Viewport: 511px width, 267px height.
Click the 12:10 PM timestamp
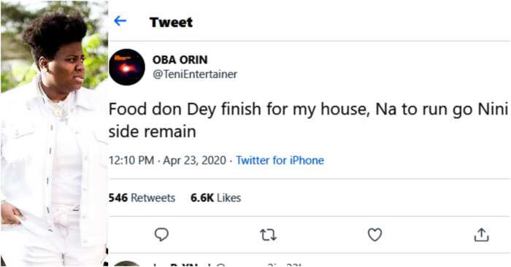(x=131, y=160)
